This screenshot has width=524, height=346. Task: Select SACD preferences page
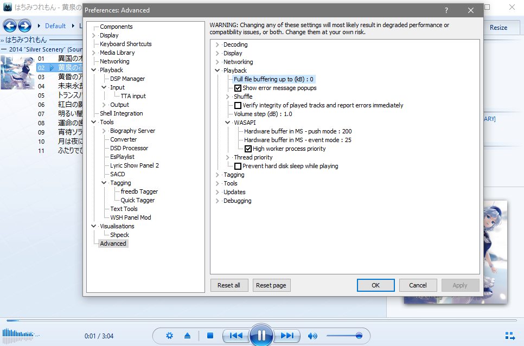[x=118, y=174]
